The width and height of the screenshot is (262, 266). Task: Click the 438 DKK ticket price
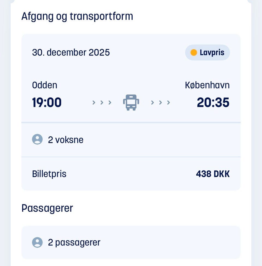click(213, 174)
